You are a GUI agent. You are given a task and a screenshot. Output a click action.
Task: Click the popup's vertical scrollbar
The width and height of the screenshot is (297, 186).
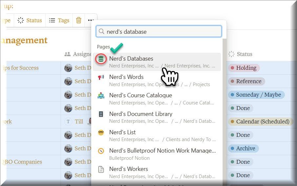[x=225, y=112]
